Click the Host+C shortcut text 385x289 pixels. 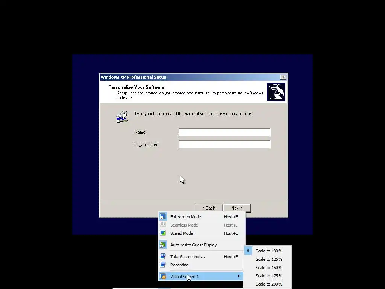[x=231, y=233]
